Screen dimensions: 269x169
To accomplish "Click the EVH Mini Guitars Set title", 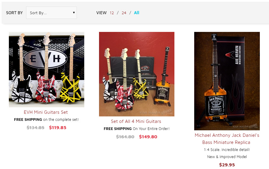I will (x=46, y=112).
